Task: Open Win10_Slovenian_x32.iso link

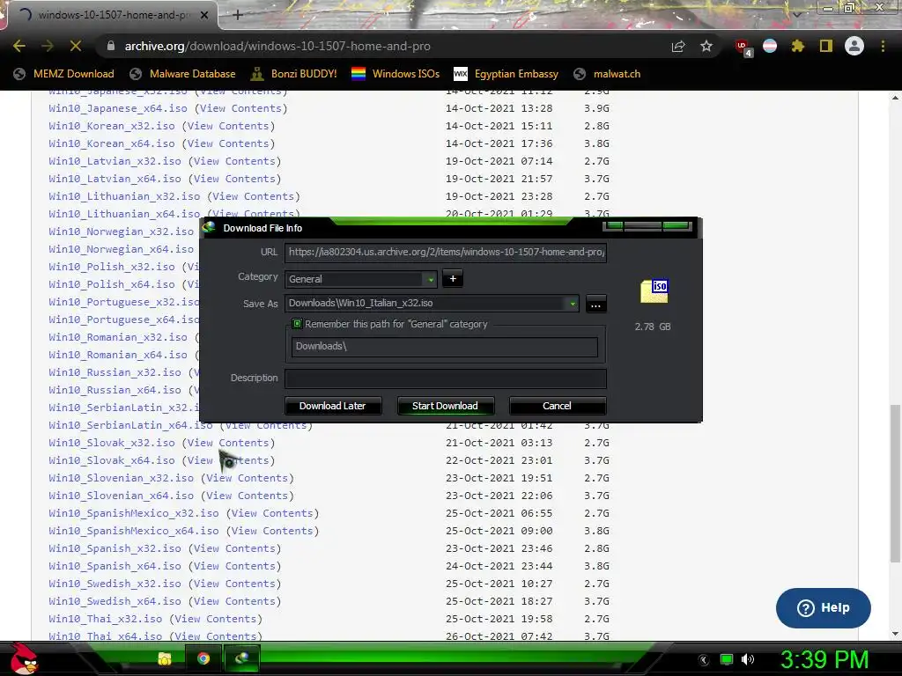Action: 121,478
